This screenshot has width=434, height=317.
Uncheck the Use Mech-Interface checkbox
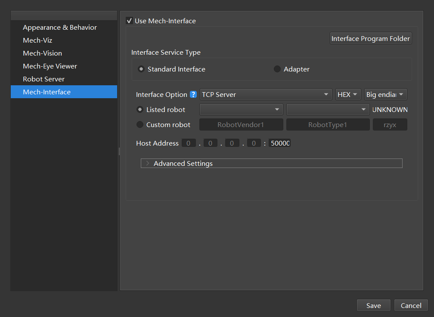point(129,21)
